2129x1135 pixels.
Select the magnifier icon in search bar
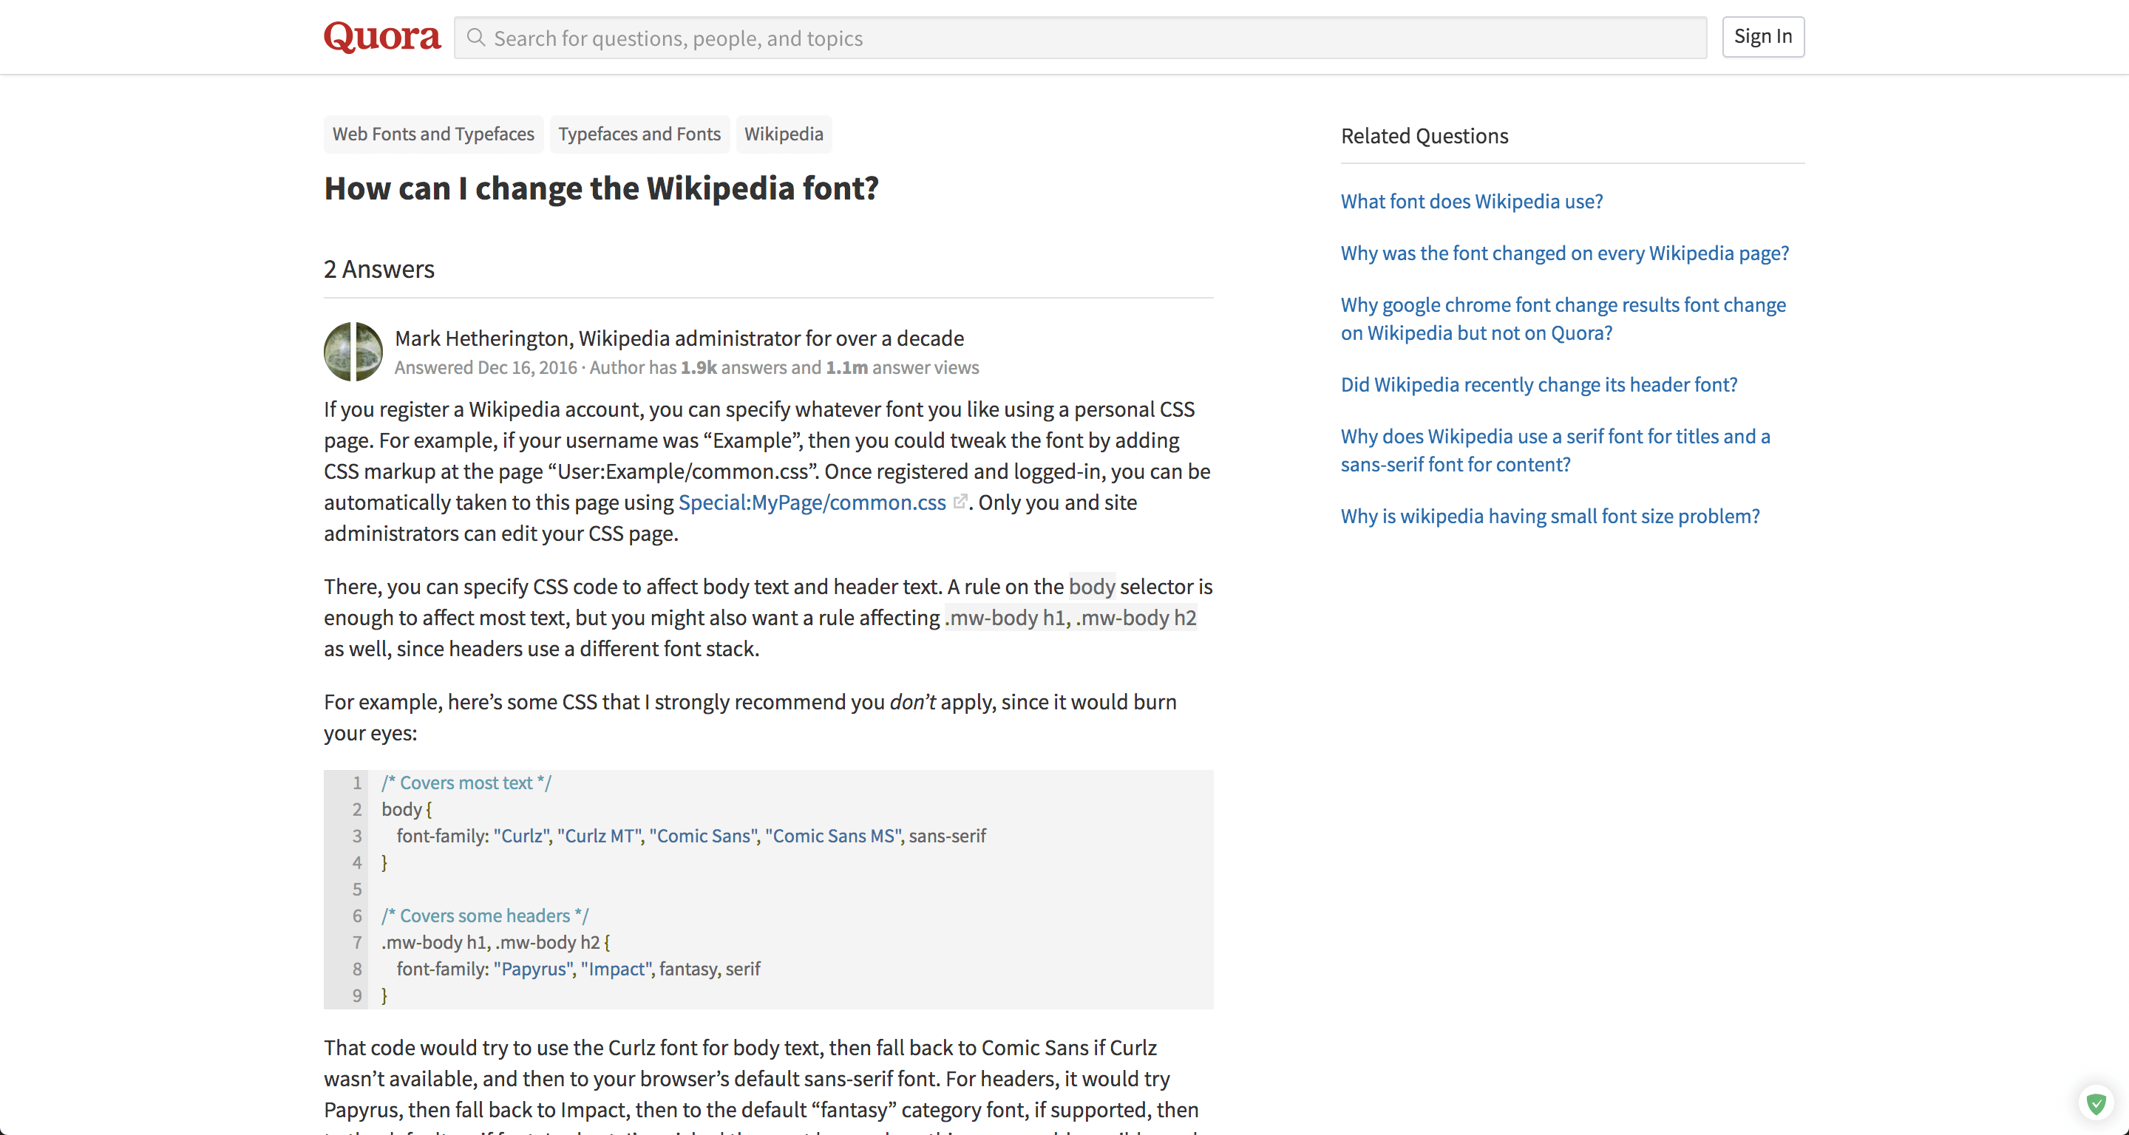coord(475,37)
